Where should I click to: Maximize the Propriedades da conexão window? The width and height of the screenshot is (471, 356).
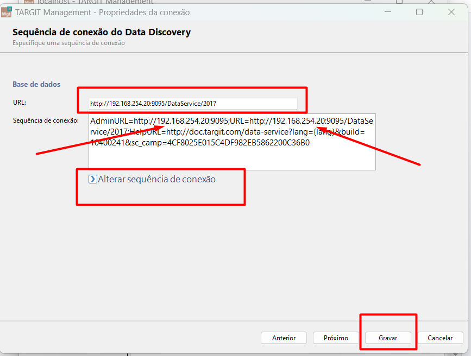(419, 12)
